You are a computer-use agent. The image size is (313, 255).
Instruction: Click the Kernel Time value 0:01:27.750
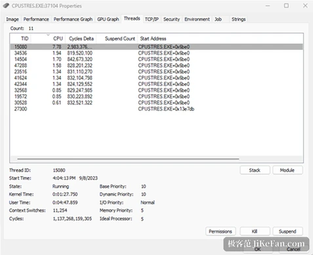[65, 194]
